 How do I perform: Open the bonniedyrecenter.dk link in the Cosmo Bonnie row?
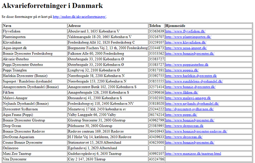(x=190, y=143)
